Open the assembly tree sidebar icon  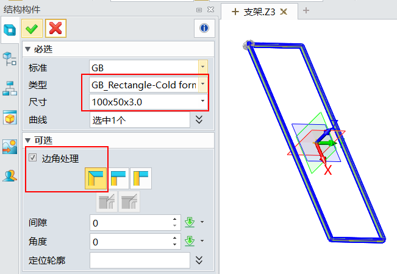coord(10,88)
